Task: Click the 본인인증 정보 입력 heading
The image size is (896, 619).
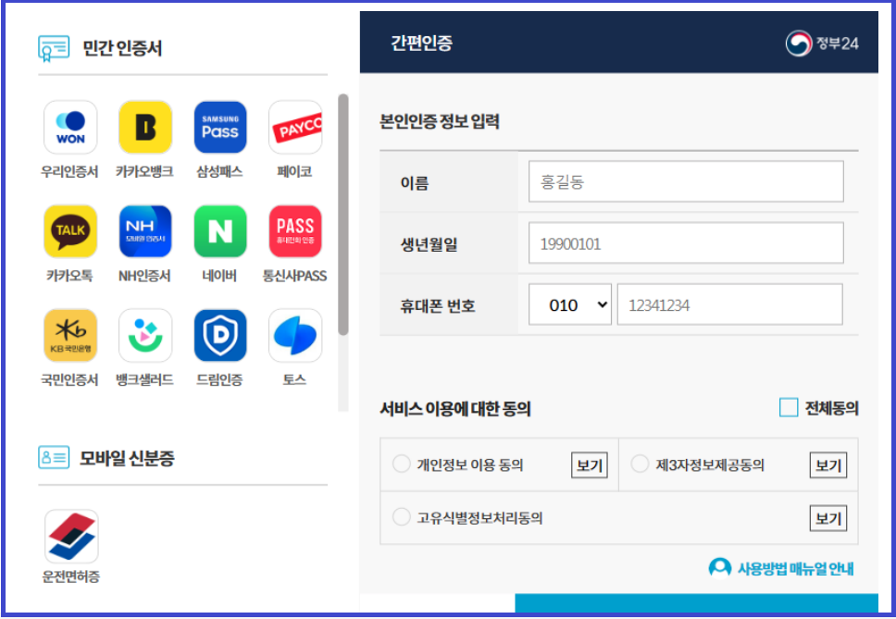Action: coord(440,121)
